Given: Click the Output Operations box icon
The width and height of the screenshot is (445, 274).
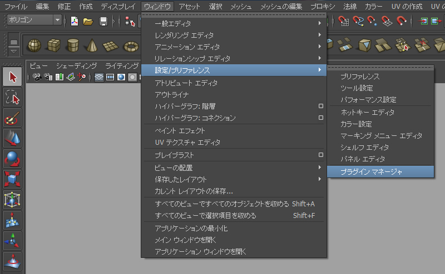Looking at the screenshot, I should pos(436,21).
